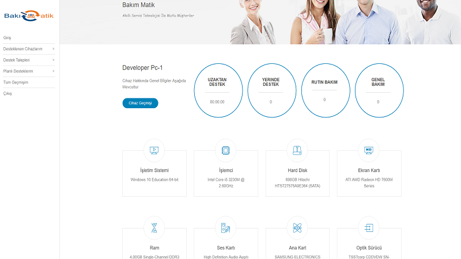Screen dimensions: 461x259
Task: Click the Ekran Kartı HD icon
Action: pyautogui.click(x=369, y=150)
